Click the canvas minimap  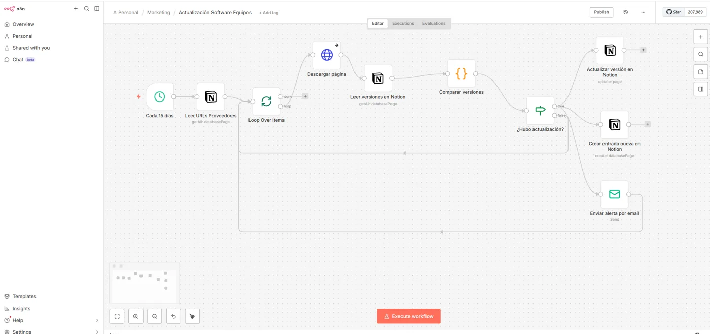pos(145,283)
